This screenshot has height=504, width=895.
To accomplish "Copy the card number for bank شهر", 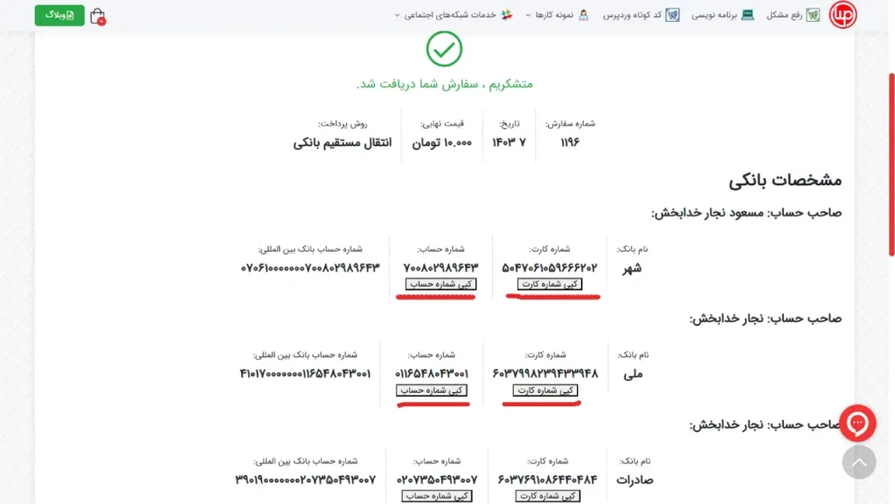I will click(x=550, y=284).
